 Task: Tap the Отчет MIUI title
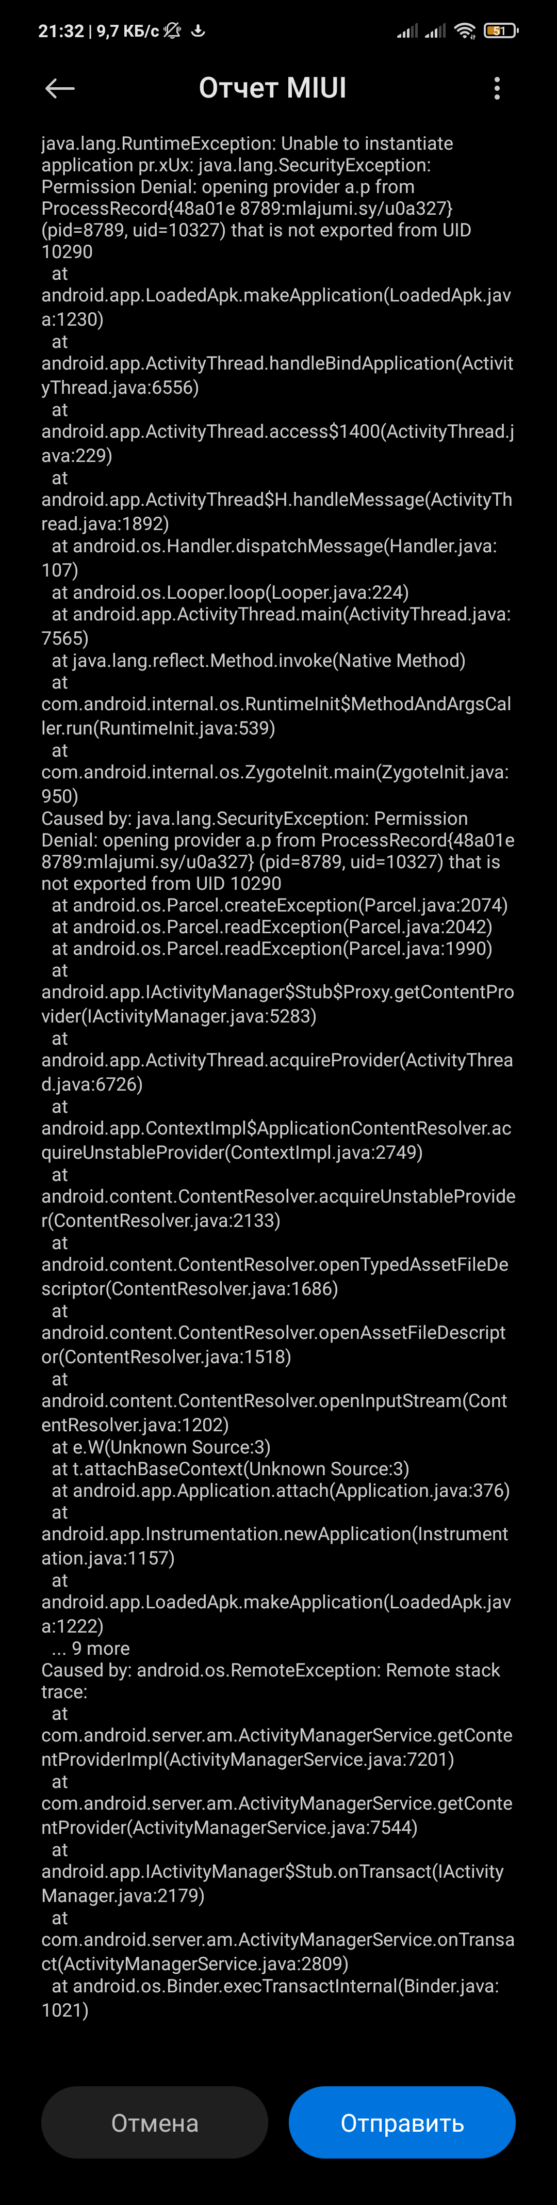273,87
